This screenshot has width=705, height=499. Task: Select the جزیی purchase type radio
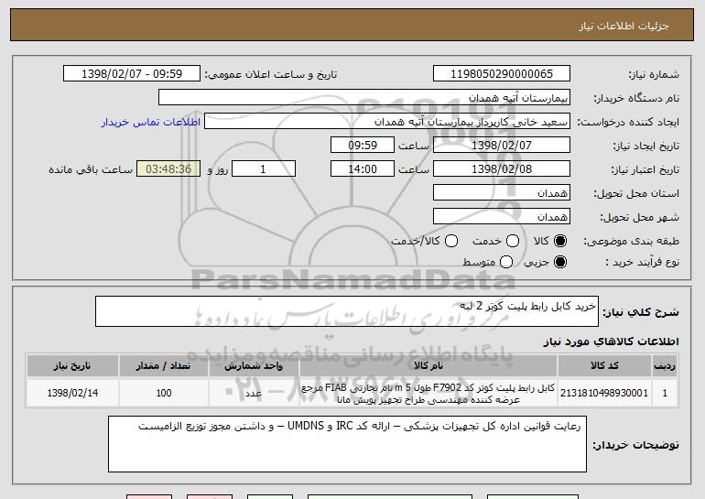coord(560,262)
